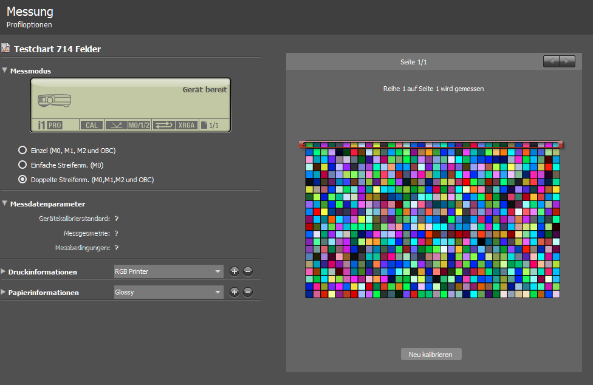Expand the Druckinformationen section

pos(4,271)
